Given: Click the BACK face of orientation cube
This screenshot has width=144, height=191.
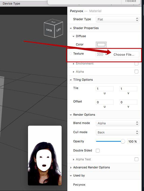Looking at the screenshot, I should coord(49,30).
